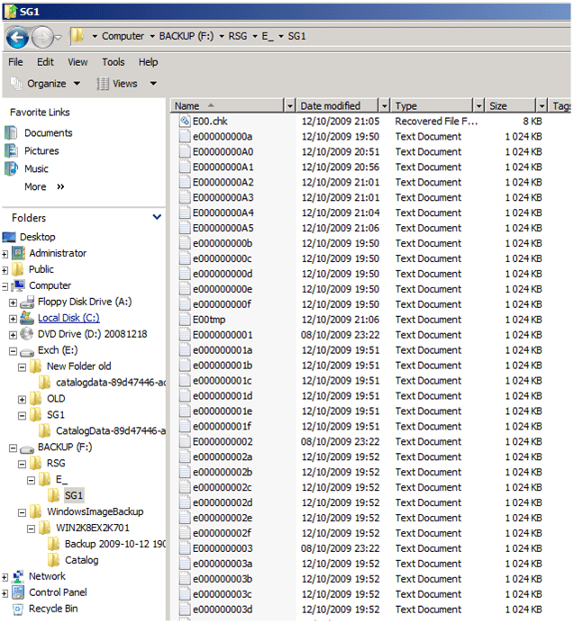Click the Back navigation arrow button
The height and width of the screenshot is (624, 574).
[17, 37]
